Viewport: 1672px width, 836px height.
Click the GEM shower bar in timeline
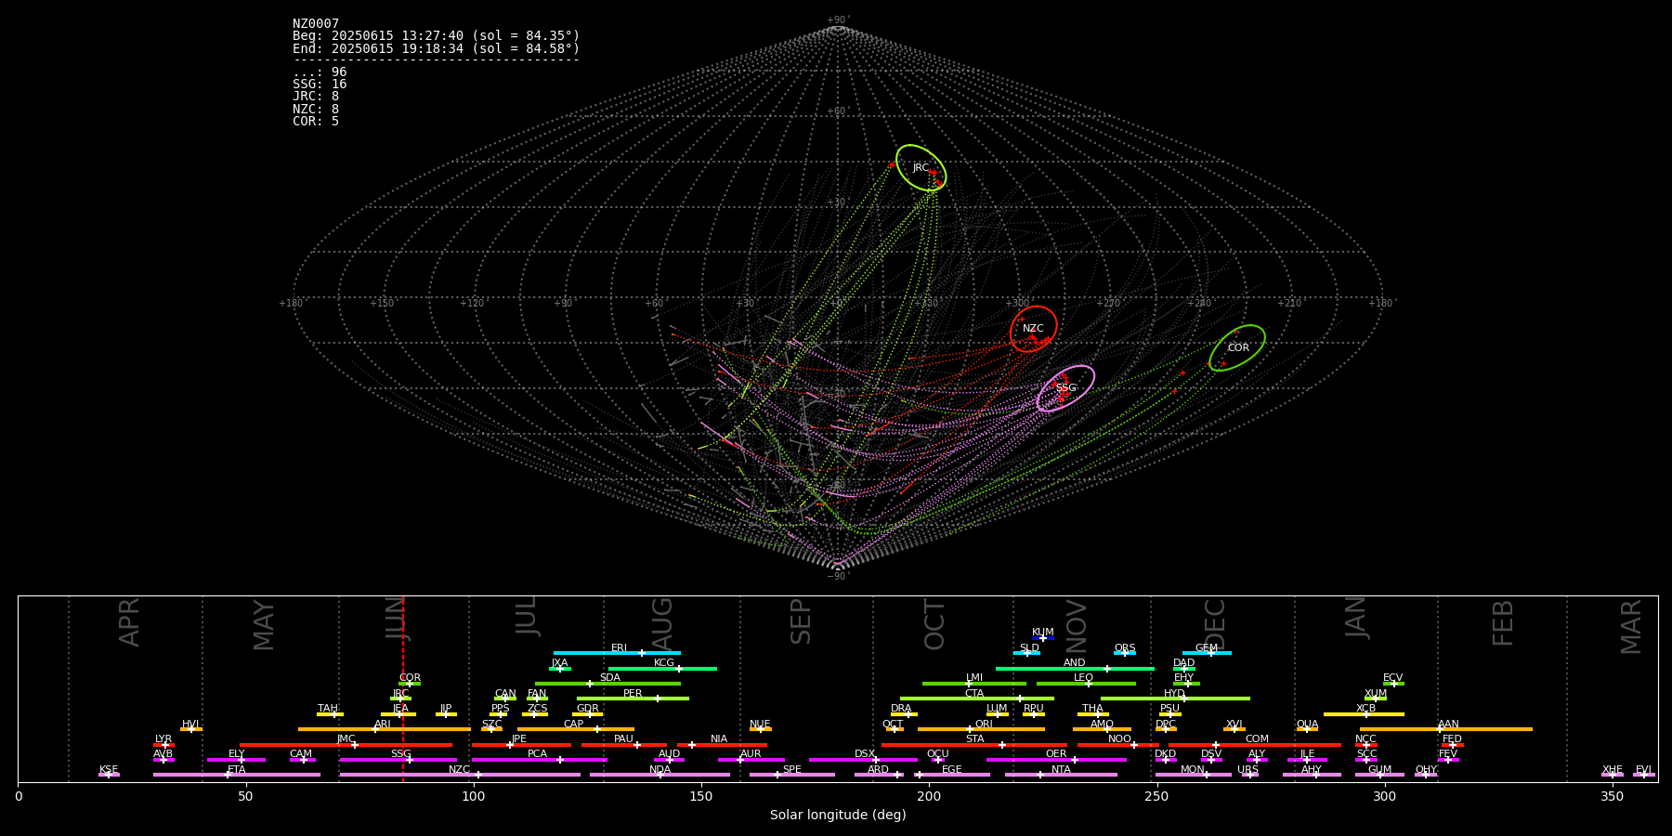click(x=1207, y=653)
